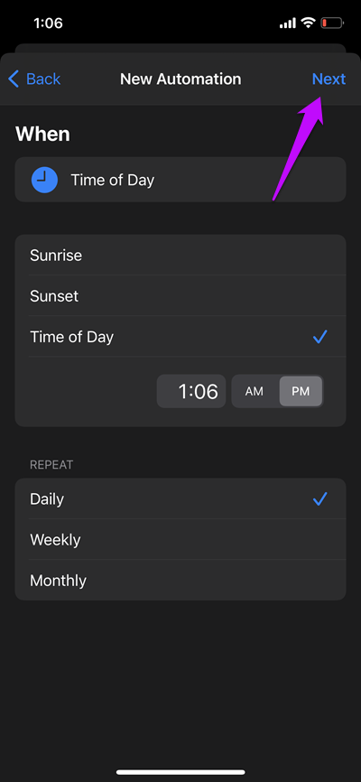Switch the time to PM
Viewport: 361px width, 782px height.
pyautogui.click(x=301, y=392)
